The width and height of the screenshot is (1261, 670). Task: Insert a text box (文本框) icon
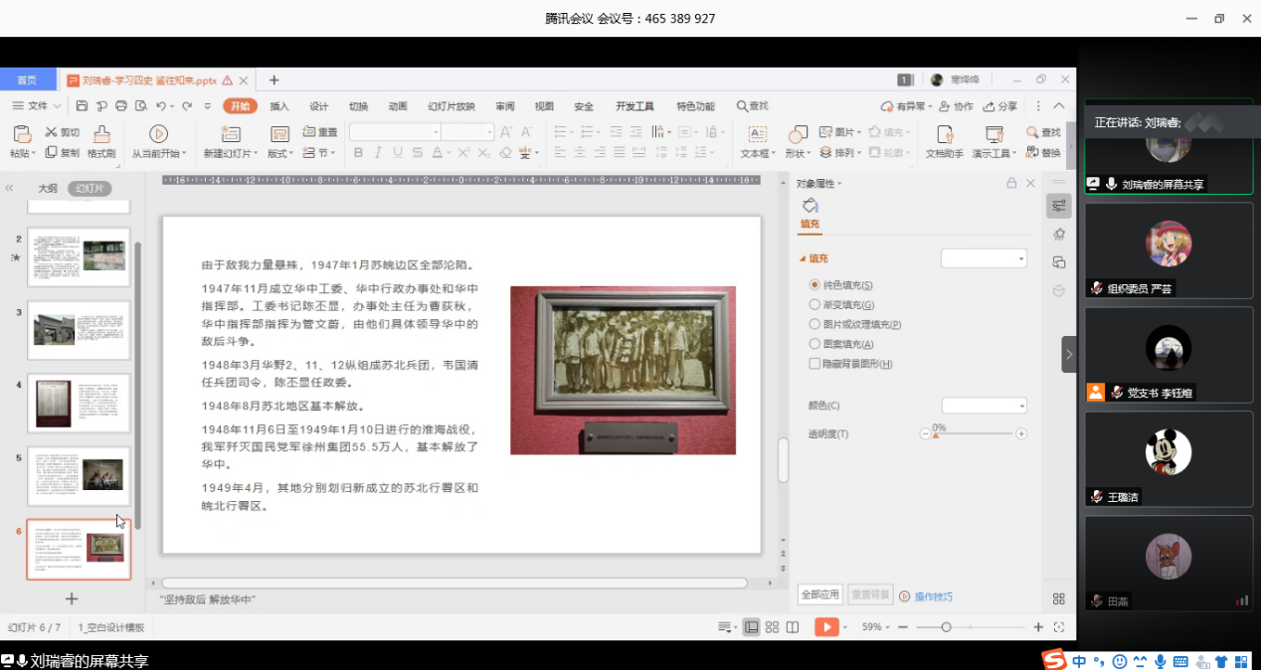pos(757,134)
